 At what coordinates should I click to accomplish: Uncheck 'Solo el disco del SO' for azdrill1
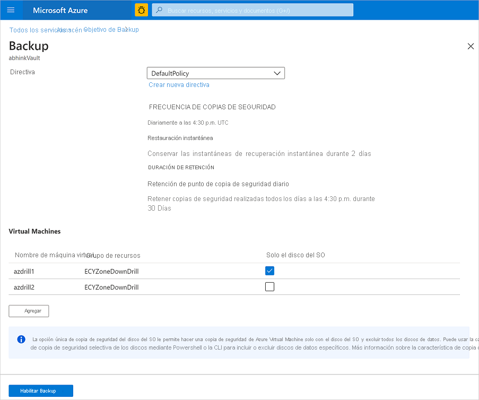click(x=269, y=271)
